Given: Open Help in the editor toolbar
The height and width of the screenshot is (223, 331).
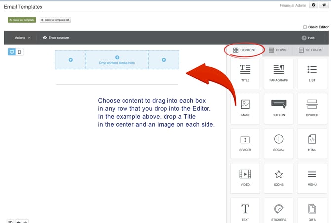Looking at the screenshot, I should (x=308, y=38).
